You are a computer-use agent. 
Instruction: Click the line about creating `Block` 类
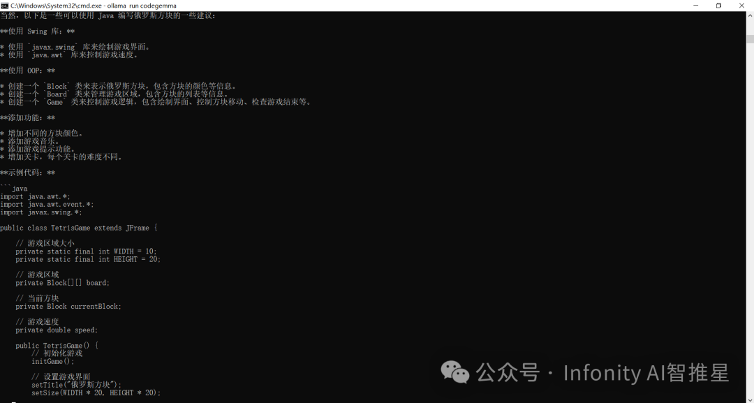coord(118,86)
